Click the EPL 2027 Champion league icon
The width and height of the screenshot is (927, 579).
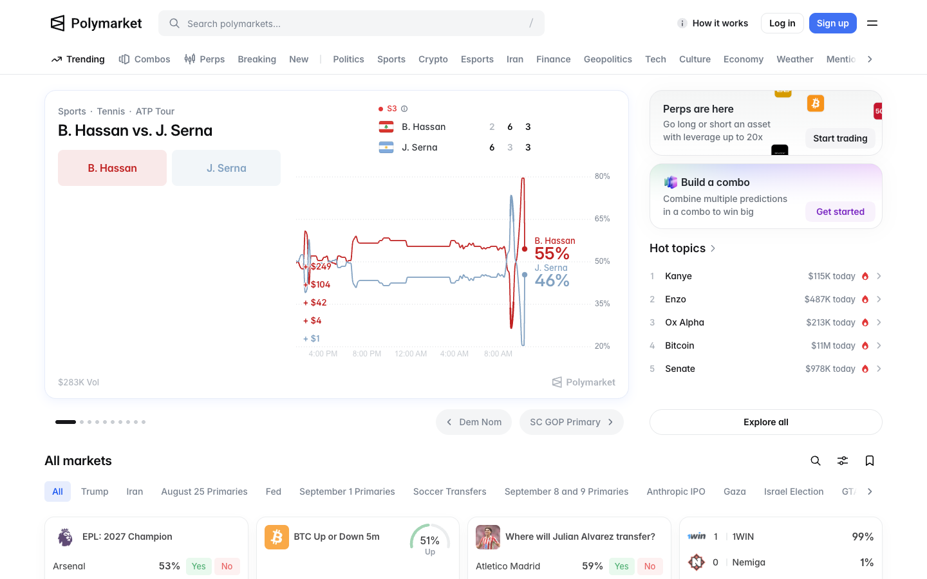[x=65, y=537]
